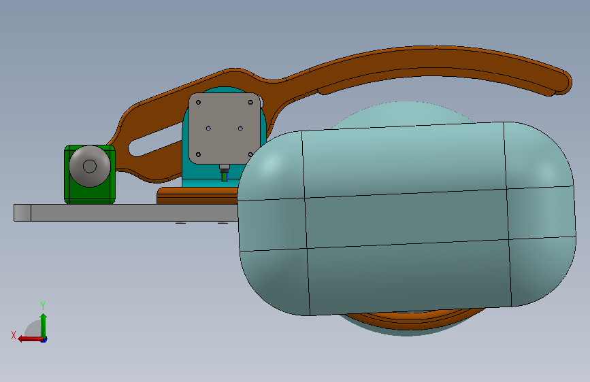The image size is (590, 382).
Task: Click the X label on the triad
Action: pos(14,335)
